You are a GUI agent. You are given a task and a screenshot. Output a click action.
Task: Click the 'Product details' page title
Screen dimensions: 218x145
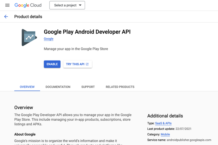(x=28, y=17)
